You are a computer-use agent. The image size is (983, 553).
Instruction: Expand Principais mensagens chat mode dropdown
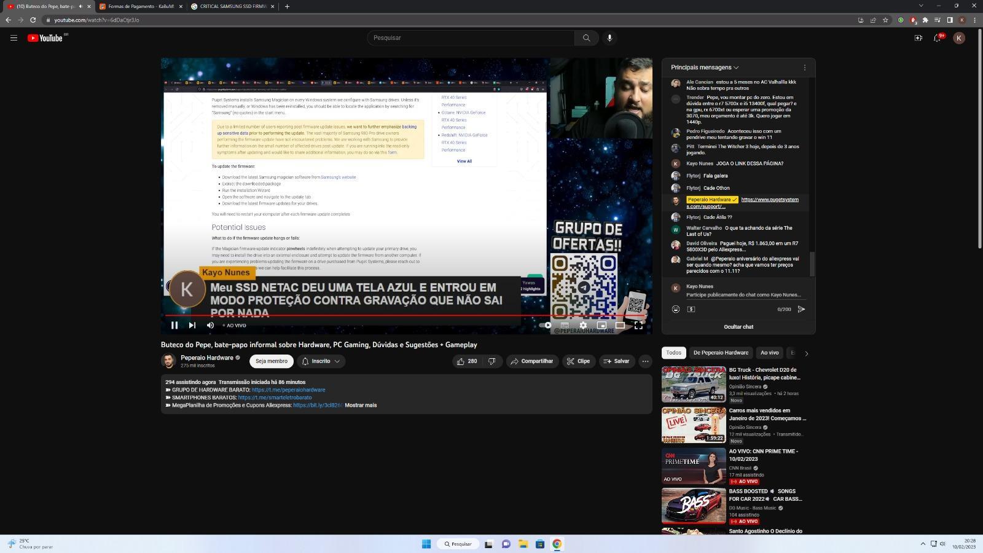click(x=705, y=68)
